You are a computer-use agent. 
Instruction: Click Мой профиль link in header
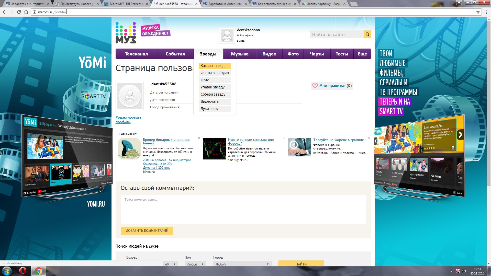coord(245,36)
